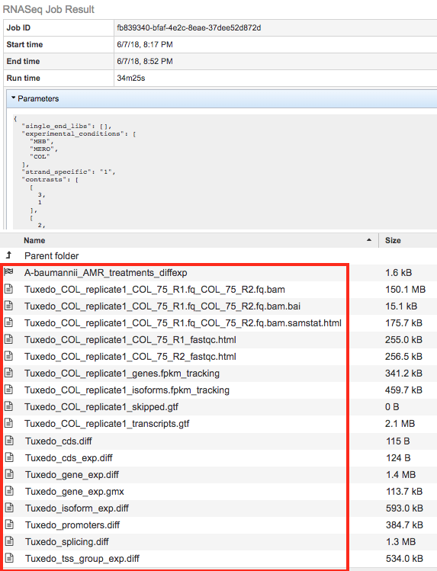437x571 pixels.
Task: Click file icon for Tuxedo_isoform_exp.diff
Action: point(9,508)
